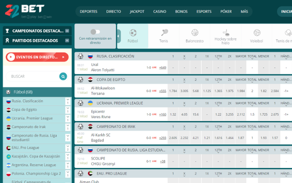This screenshot has width=292, height=183.
Task: Open +555 markets for Al-Mokawloon match
Action: [162, 91]
